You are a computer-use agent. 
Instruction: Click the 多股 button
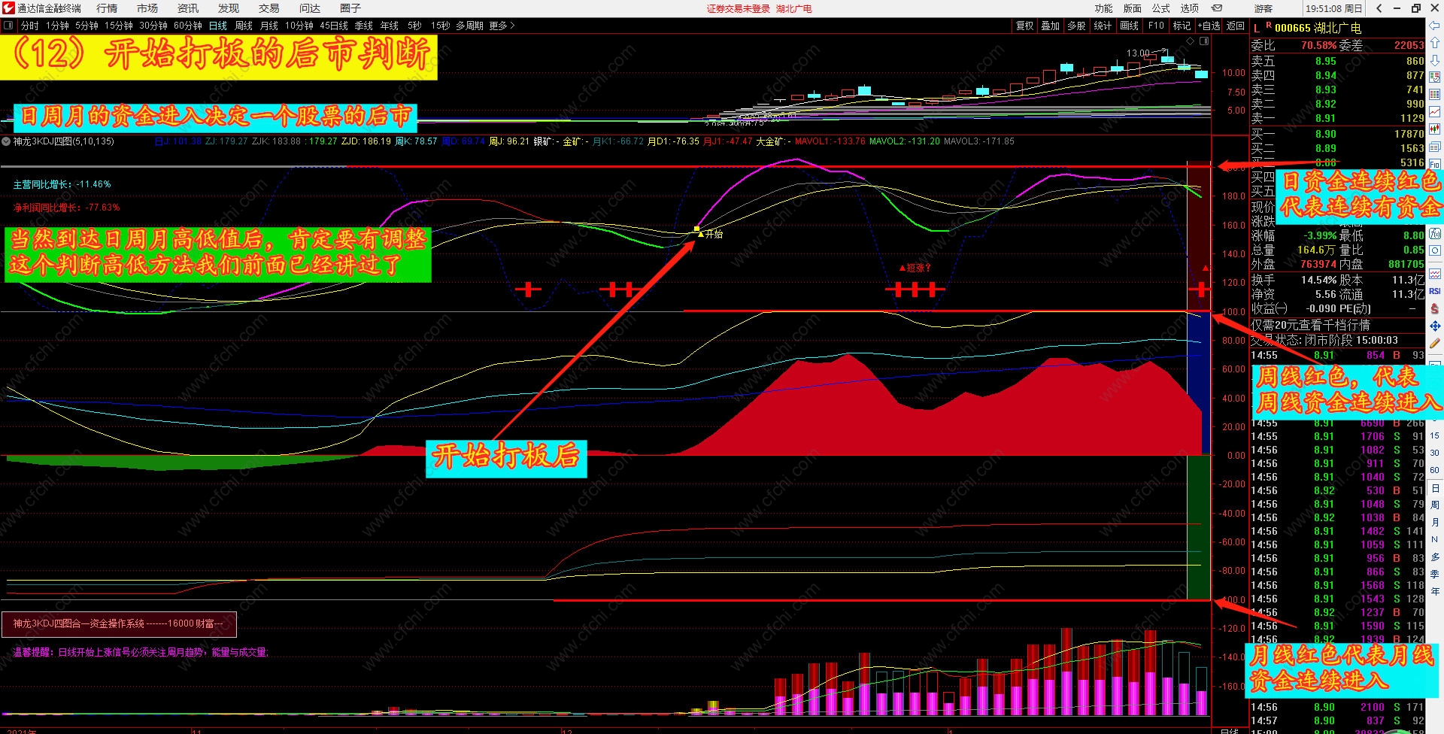pos(1077,26)
